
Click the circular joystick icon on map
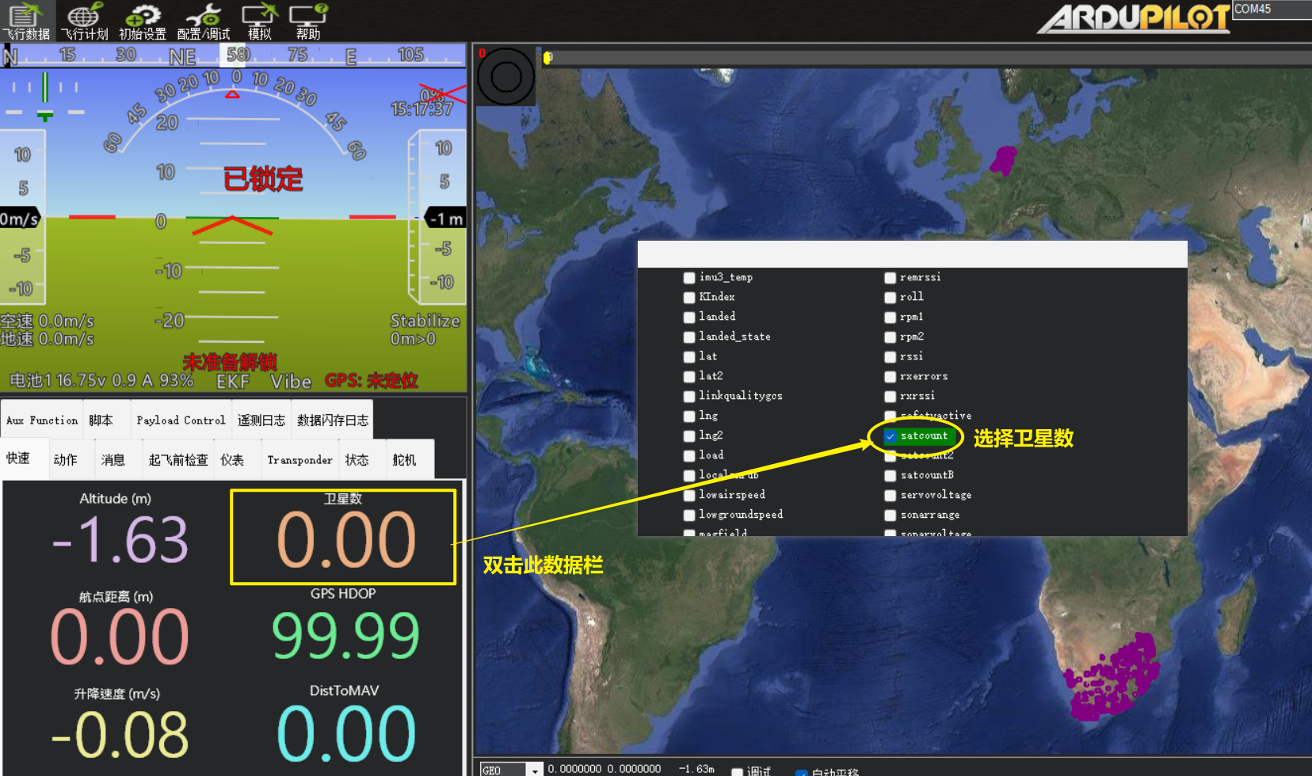coord(505,77)
